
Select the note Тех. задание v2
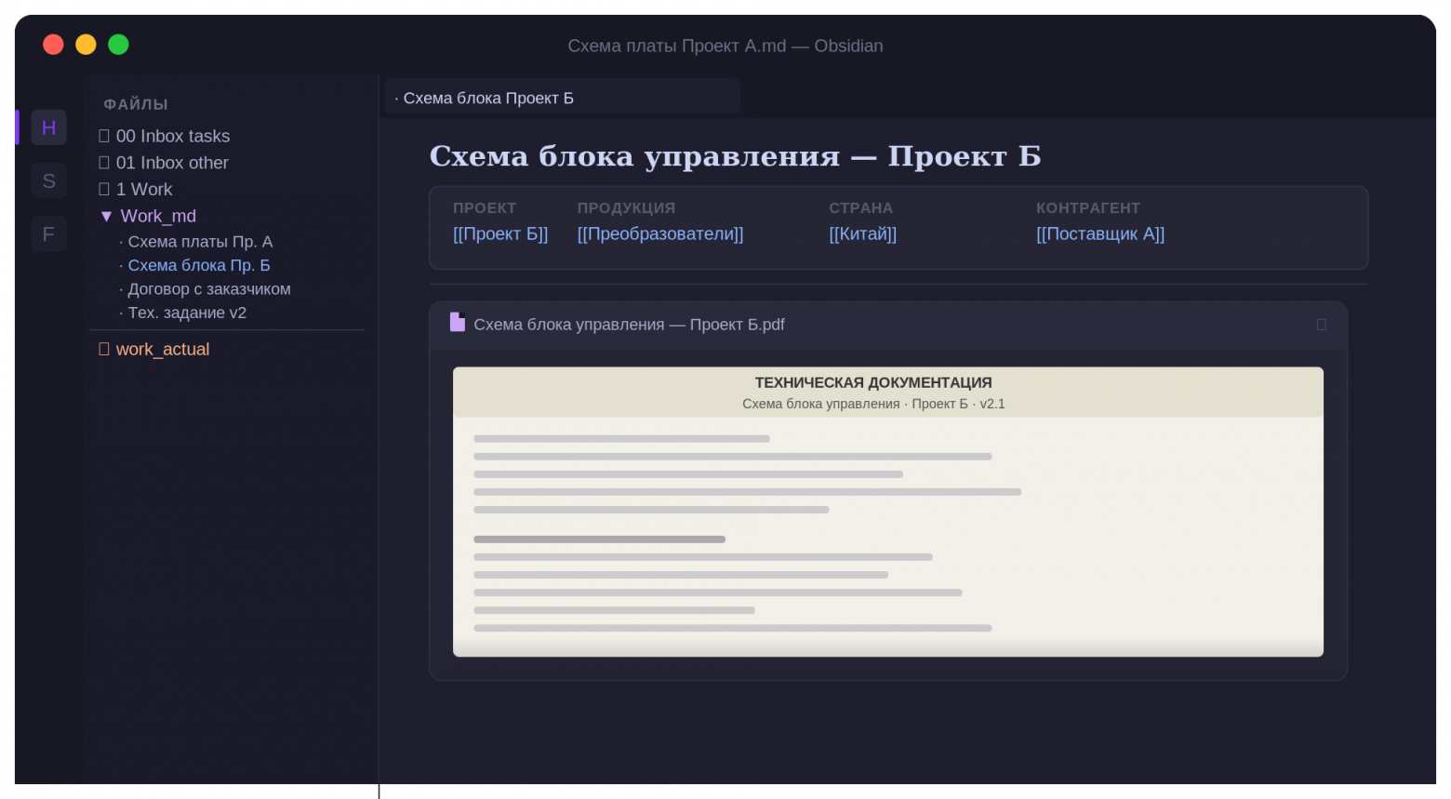coord(187,313)
